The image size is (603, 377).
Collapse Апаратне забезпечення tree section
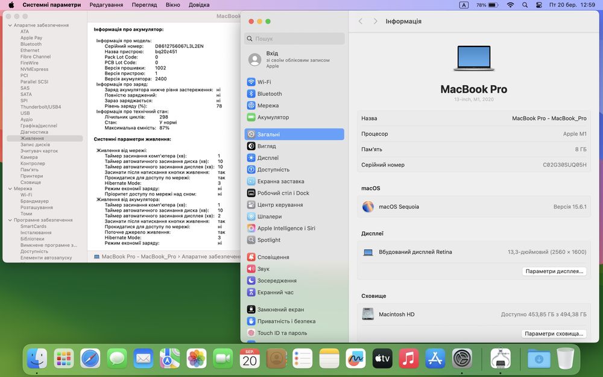[10, 25]
